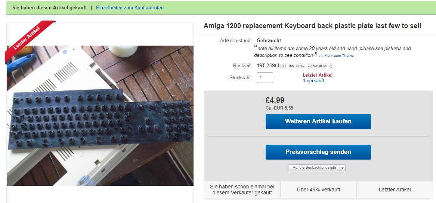This screenshot has height=203, width=436.
Task: Add item via Auf die Beobachtungsliste
Action: click(314, 168)
